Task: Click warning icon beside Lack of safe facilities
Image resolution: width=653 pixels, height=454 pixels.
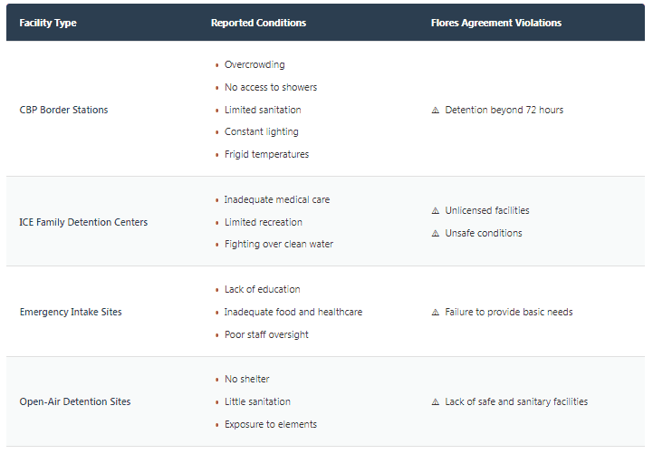Action: (436, 402)
